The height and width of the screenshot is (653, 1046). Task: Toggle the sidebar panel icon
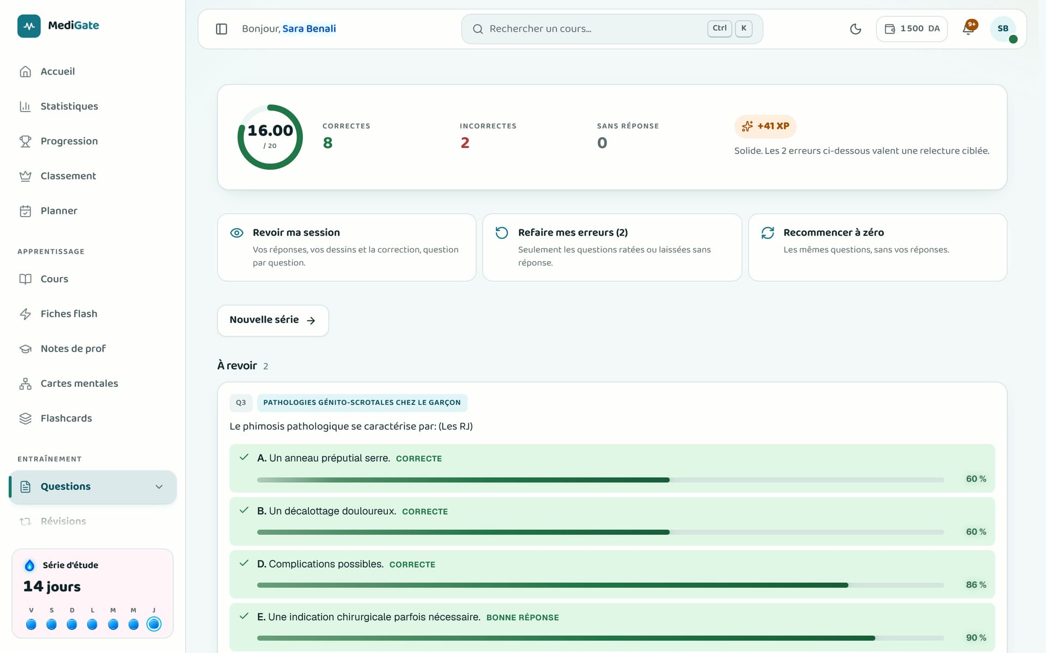click(221, 29)
